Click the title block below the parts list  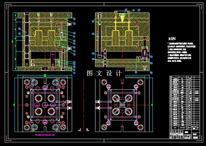tap(185, 134)
